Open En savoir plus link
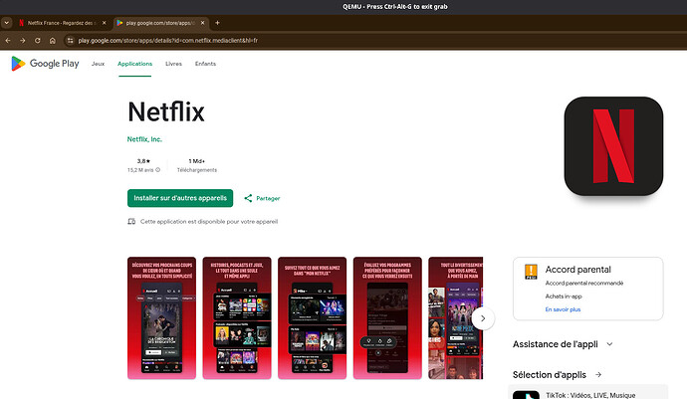The width and height of the screenshot is (687, 399). (563, 309)
